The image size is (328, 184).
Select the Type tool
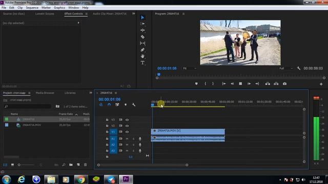click(x=142, y=62)
